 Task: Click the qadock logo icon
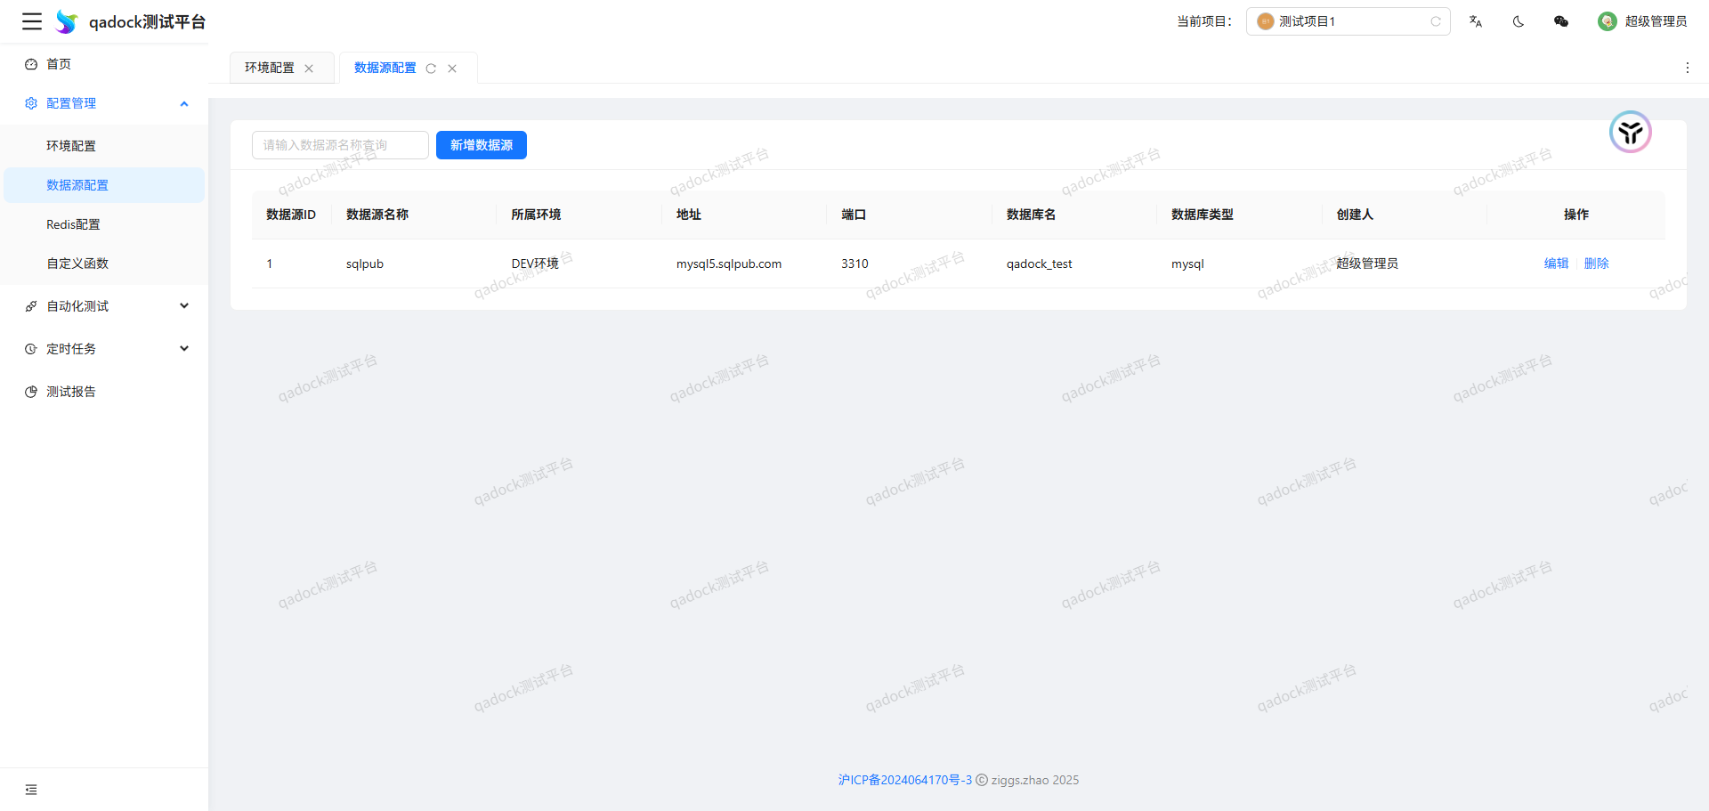(x=67, y=21)
